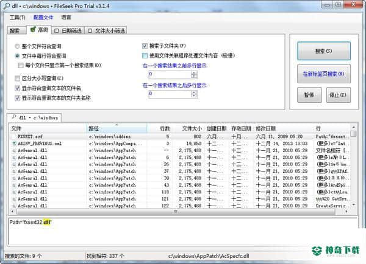Sort results by 文件大小 column header
This screenshot has height=264, width=366.
pyautogui.click(x=188, y=128)
